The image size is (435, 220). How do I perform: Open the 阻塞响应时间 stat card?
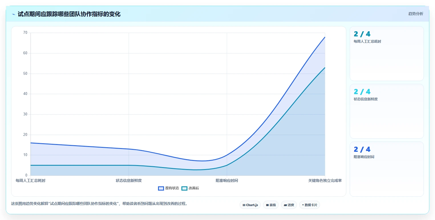tap(387, 169)
